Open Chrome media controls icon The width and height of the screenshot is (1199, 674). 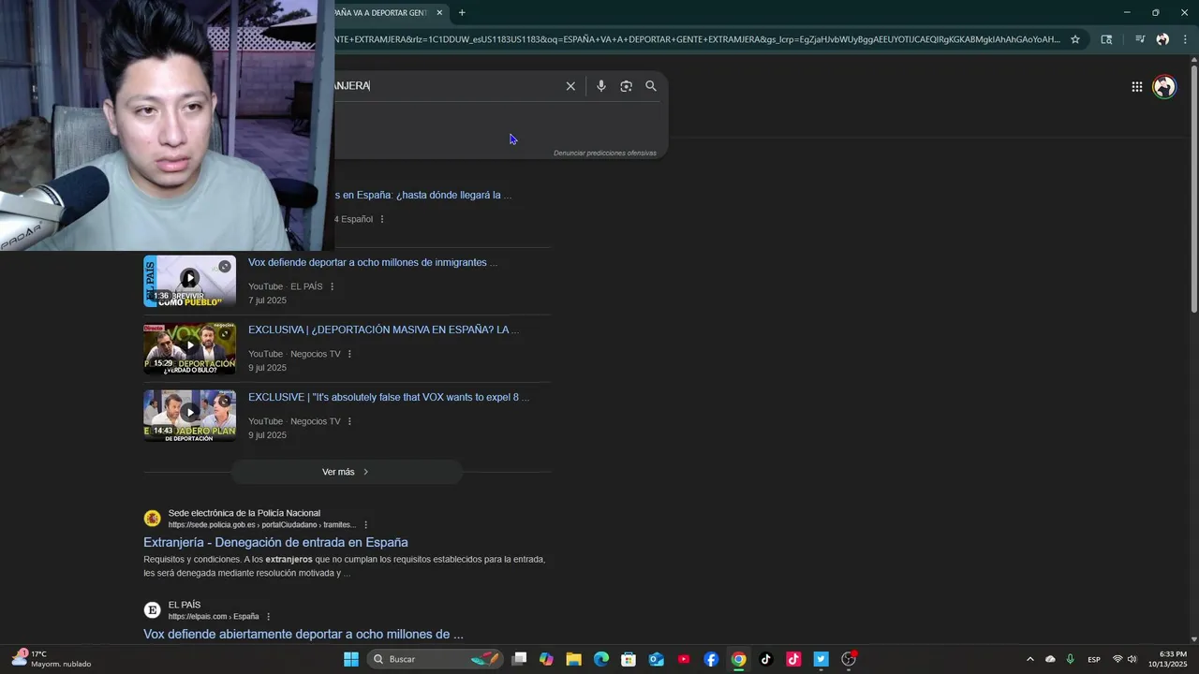(1140, 39)
